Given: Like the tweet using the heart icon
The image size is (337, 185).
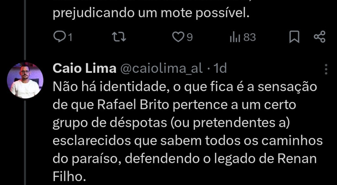Looking at the screenshot, I should (x=178, y=37).
